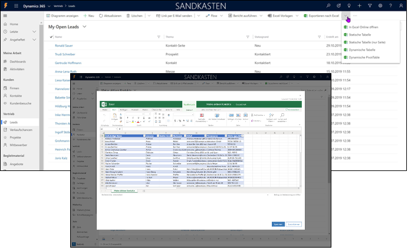Open lead Gertrude Hoffmann
This screenshot has width=411, height=250.
(x=68, y=63)
